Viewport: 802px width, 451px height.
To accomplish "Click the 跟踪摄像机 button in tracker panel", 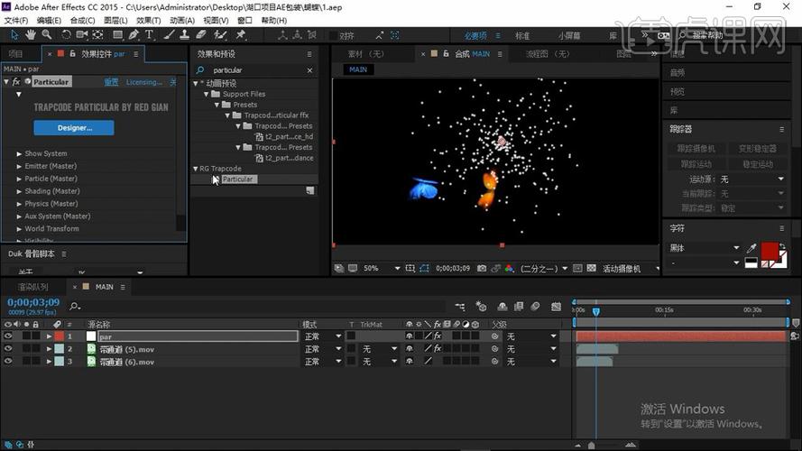I will (696, 148).
